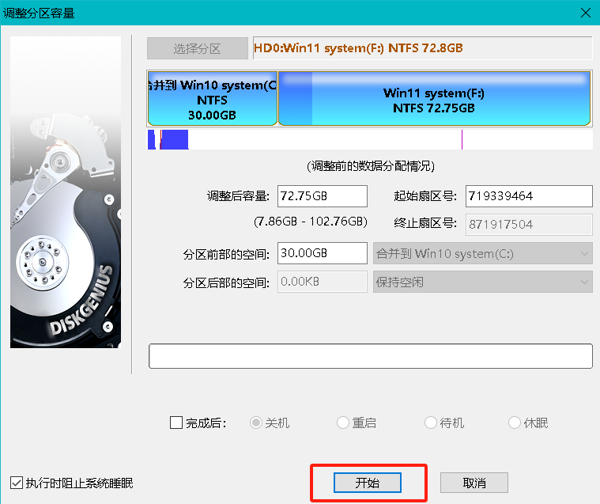This screenshot has height=504, width=600.
Task: Toggle 执行时阻止系统睡眠 checkbox
Action: (x=17, y=483)
